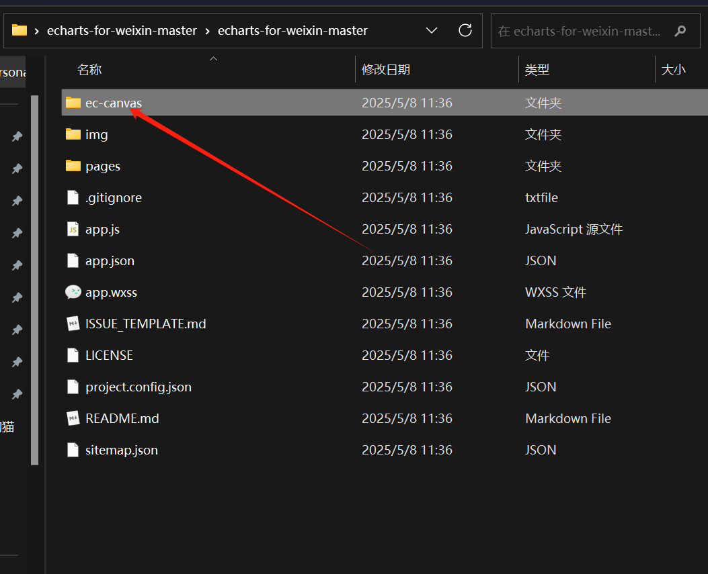
Task: Click the ISSUE_TEMPLATE.md markdown icon
Action: (x=73, y=324)
